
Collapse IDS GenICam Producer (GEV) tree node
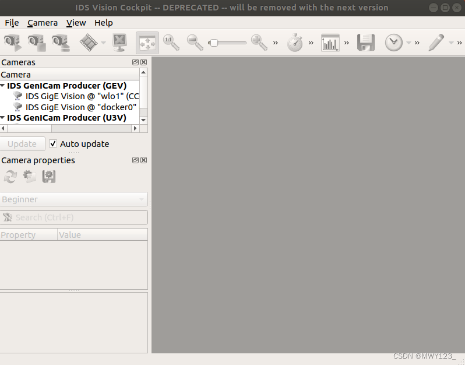(3, 86)
